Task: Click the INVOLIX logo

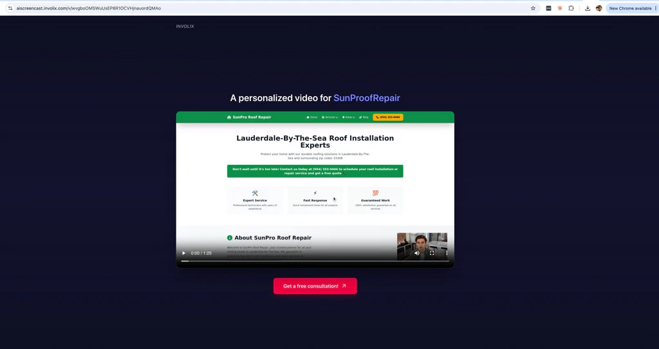Action: [185, 26]
